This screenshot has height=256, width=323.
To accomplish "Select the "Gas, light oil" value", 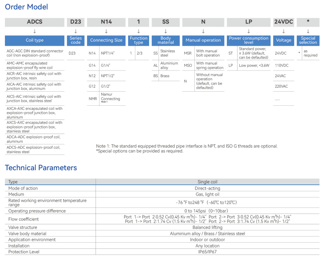I will click(207, 194).
